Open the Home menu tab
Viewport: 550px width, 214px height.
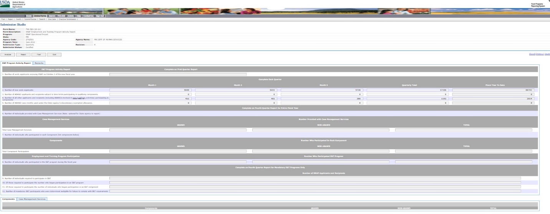click(28, 16)
